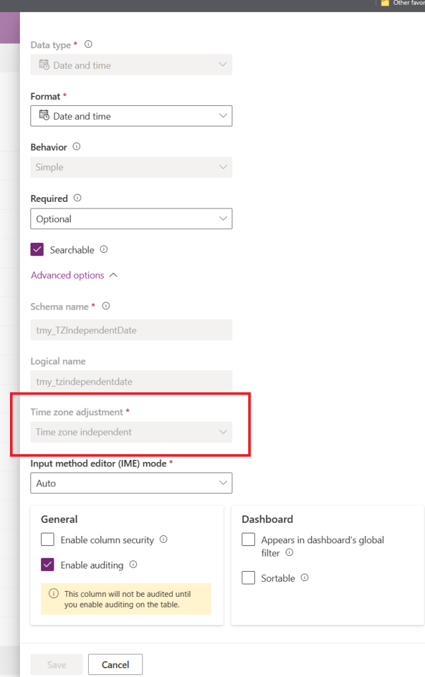Open the Required dropdown showing Optional
The width and height of the screenshot is (425, 677).
(131, 218)
